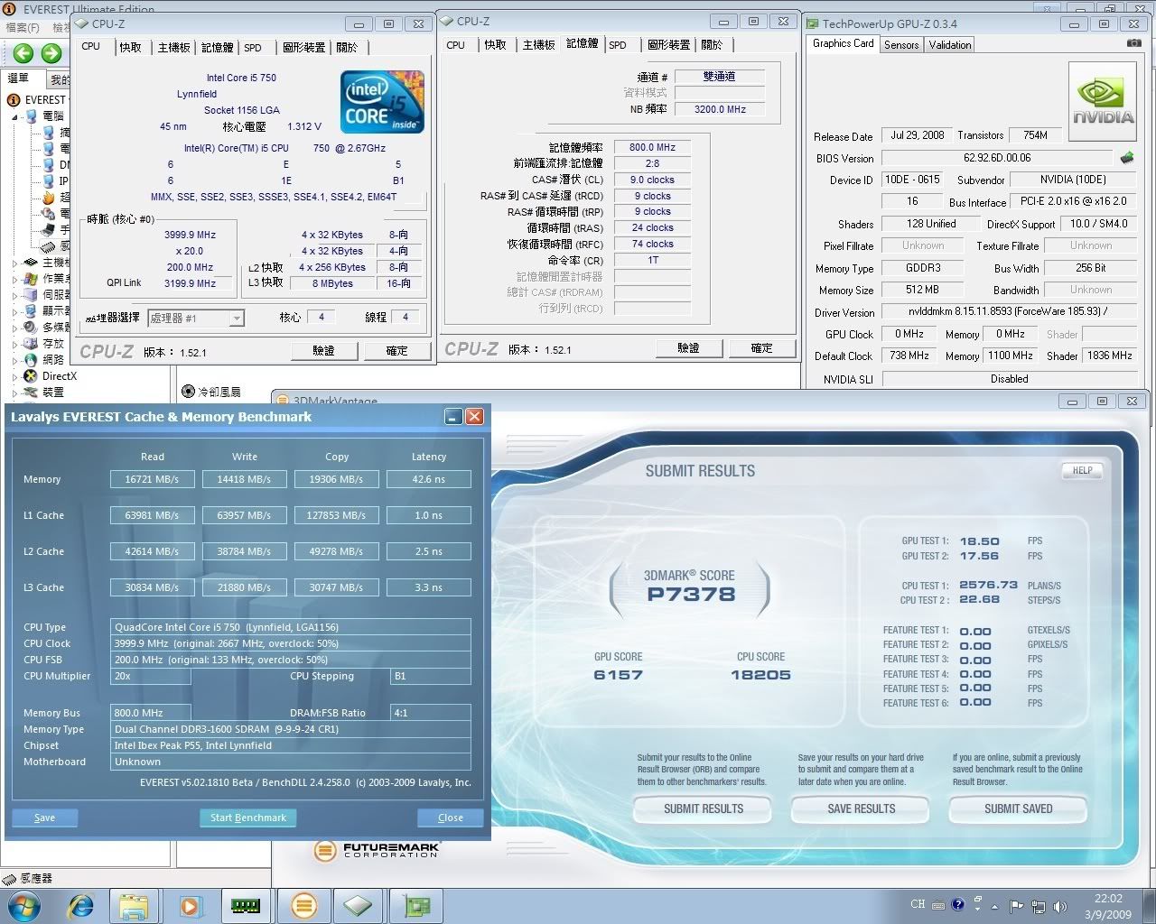Click the green Back arrow in EVEREST
This screenshot has width=1156, height=924.
click(x=23, y=53)
